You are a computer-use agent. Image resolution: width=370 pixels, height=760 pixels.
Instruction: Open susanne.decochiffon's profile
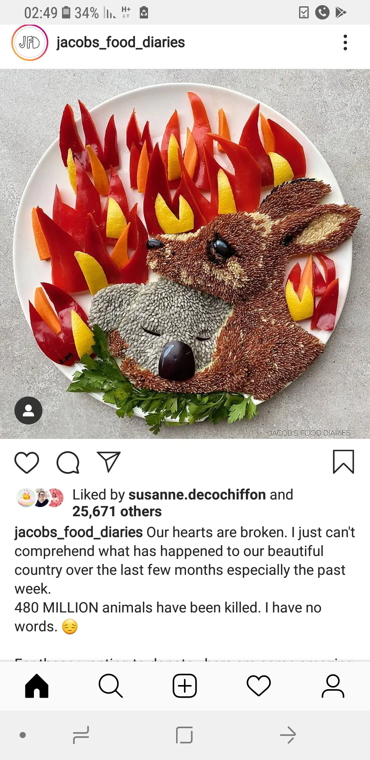tap(197, 495)
